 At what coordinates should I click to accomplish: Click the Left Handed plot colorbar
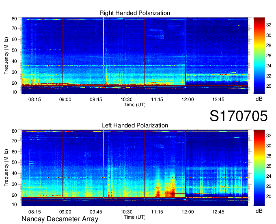pyautogui.click(x=259, y=168)
